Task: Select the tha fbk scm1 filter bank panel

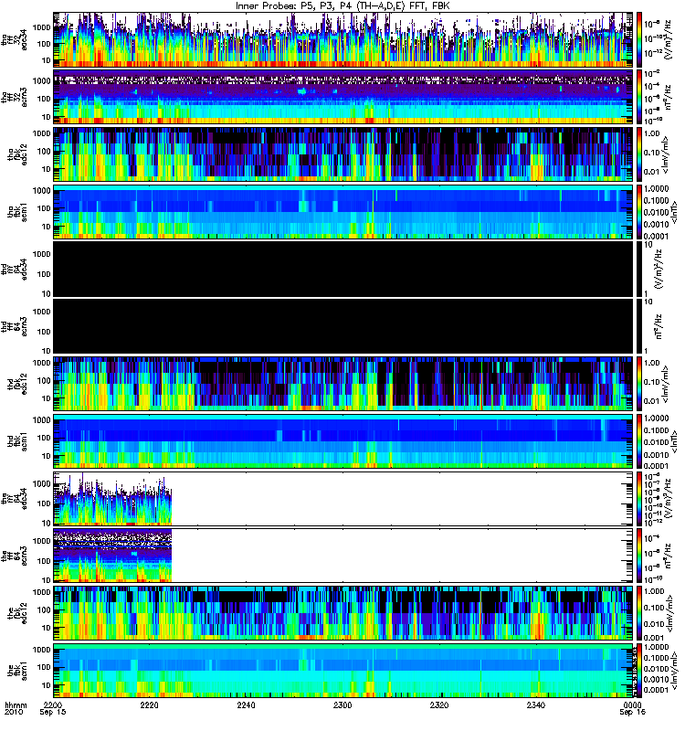Action: [343, 212]
